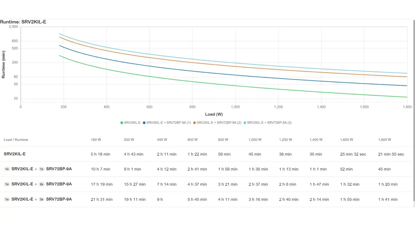This screenshot has width=415, height=226.
Task: Click the orange legend color dot
Action: point(195,123)
